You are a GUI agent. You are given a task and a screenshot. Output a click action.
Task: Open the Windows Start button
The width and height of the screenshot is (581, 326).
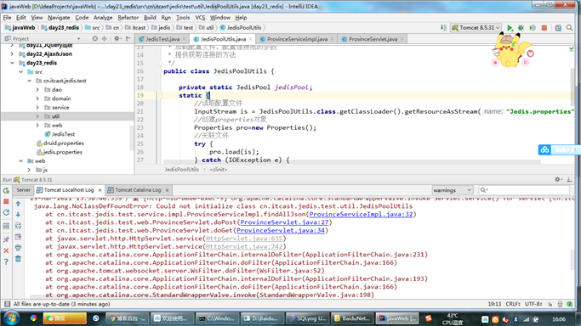(12, 318)
